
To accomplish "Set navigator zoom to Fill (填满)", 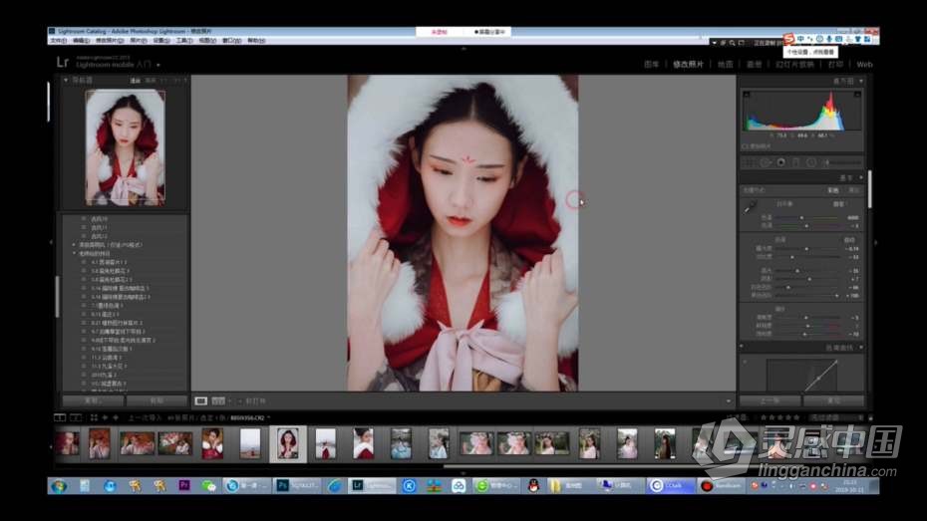I will pos(151,81).
